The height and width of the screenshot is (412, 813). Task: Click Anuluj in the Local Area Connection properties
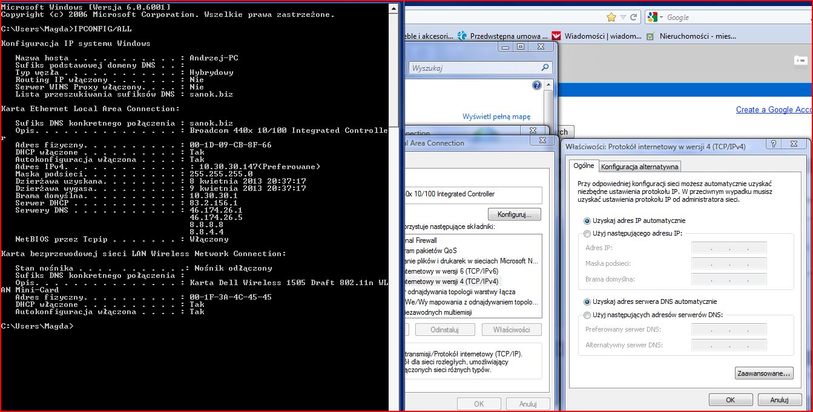pyautogui.click(x=528, y=404)
